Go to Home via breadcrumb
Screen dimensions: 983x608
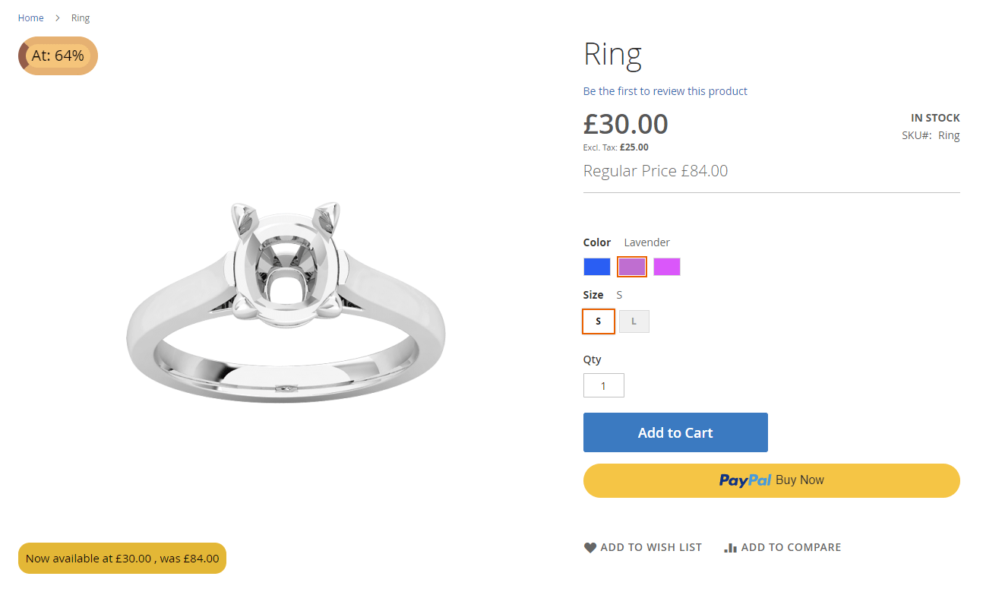point(31,18)
